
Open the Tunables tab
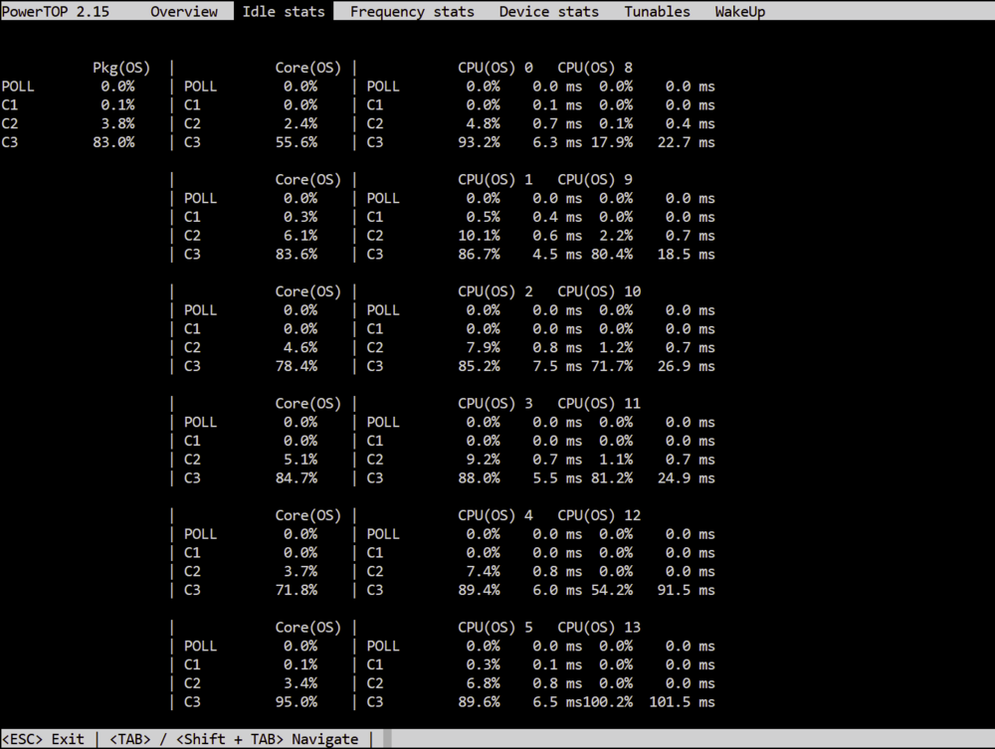coord(657,11)
